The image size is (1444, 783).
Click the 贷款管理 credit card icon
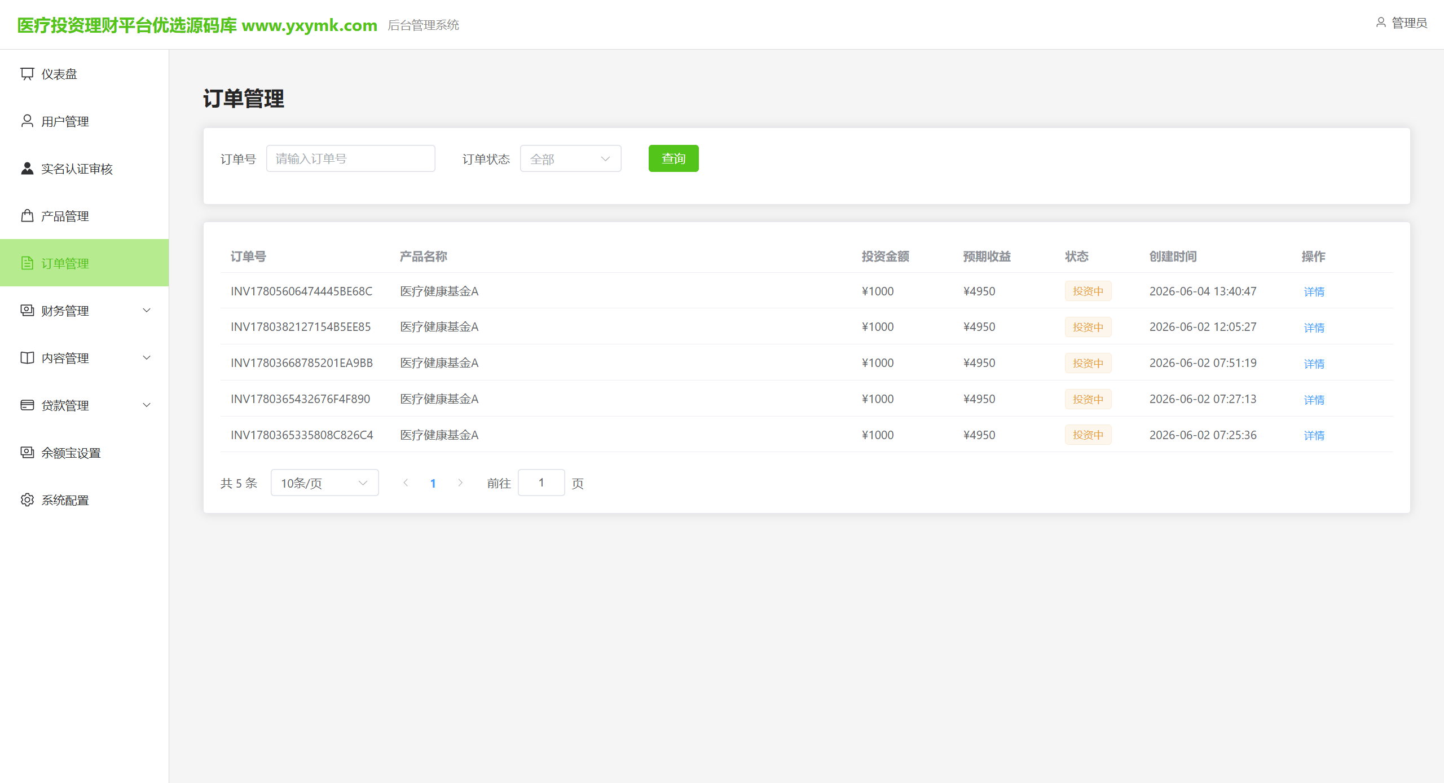pos(27,405)
